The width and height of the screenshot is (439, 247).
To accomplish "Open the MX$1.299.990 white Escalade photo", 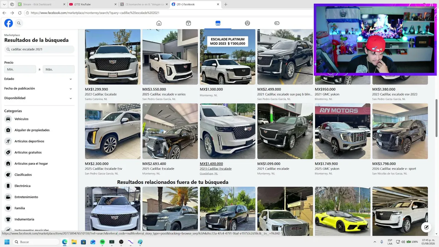I will tap(113, 57).
